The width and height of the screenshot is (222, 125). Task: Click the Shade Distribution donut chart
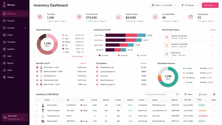click(47, 44)
